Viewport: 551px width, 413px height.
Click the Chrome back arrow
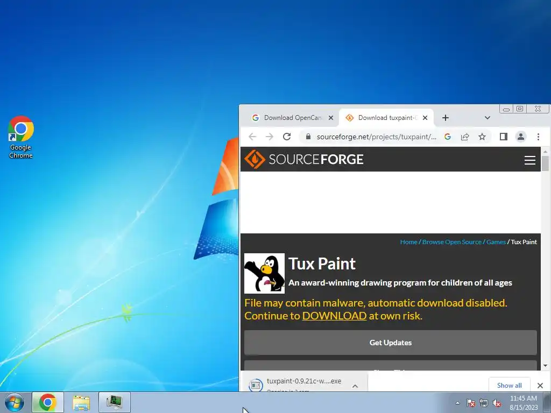click(252, 137)
